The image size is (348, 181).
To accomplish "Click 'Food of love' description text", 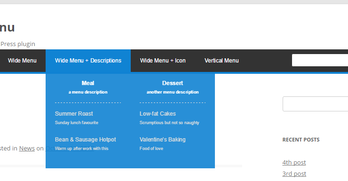I will click(151, 149).
